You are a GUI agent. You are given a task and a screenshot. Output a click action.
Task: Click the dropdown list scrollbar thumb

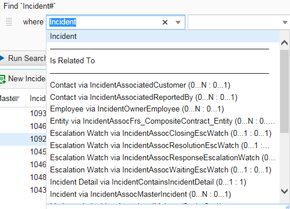click(x=284, y=91)
